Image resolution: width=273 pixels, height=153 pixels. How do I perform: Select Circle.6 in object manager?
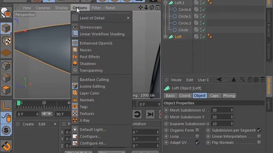click(185, 9)
